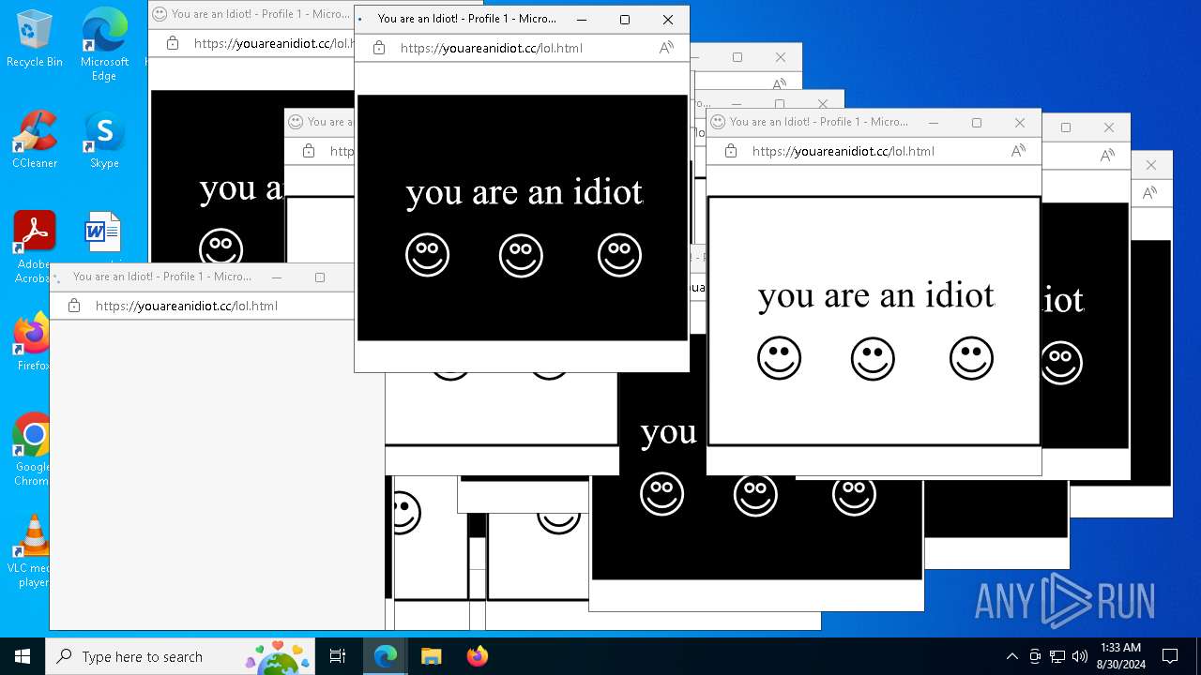
Task: Click the address bar URL in the white idiot popup
Action: (x=843, y=151)
